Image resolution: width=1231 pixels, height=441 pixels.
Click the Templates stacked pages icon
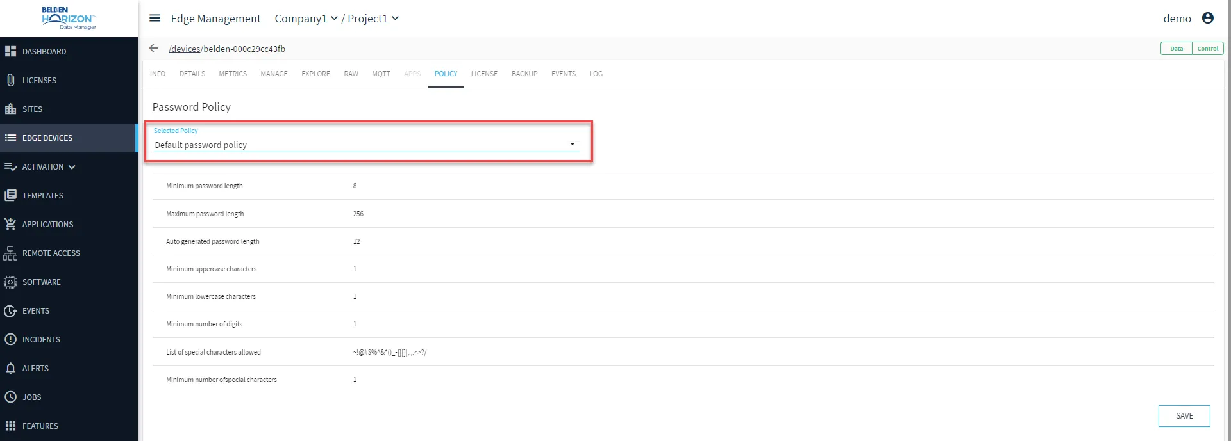coord(10,195)
